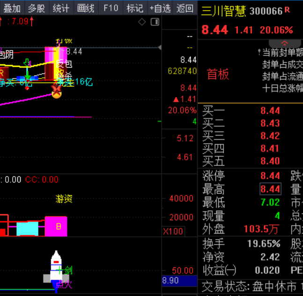The width and height of the screenshot is (303, 296).
Task: Click the large red price 8.44 in header
Action: [215, 30]
